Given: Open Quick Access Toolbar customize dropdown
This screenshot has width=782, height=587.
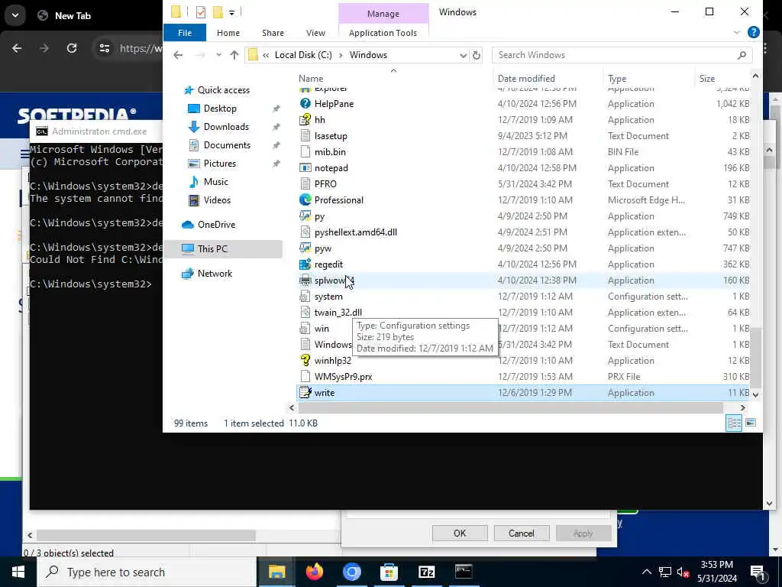Looking at the screenshot, I should coord(232,12).
